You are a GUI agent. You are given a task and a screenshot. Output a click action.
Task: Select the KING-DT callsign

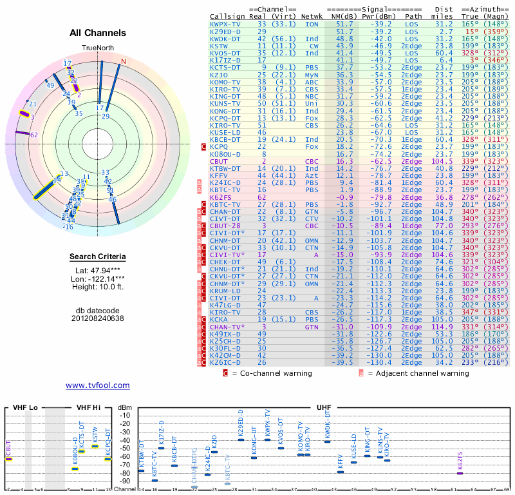click(x=225, y=97)
